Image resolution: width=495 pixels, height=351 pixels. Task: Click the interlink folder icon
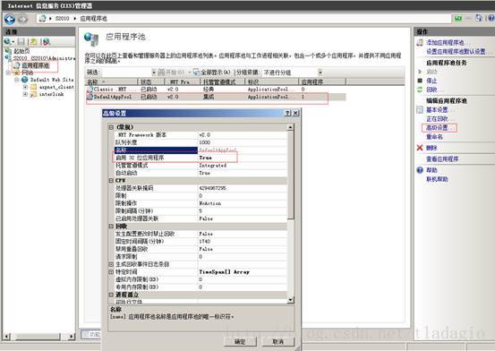point(33,94)
